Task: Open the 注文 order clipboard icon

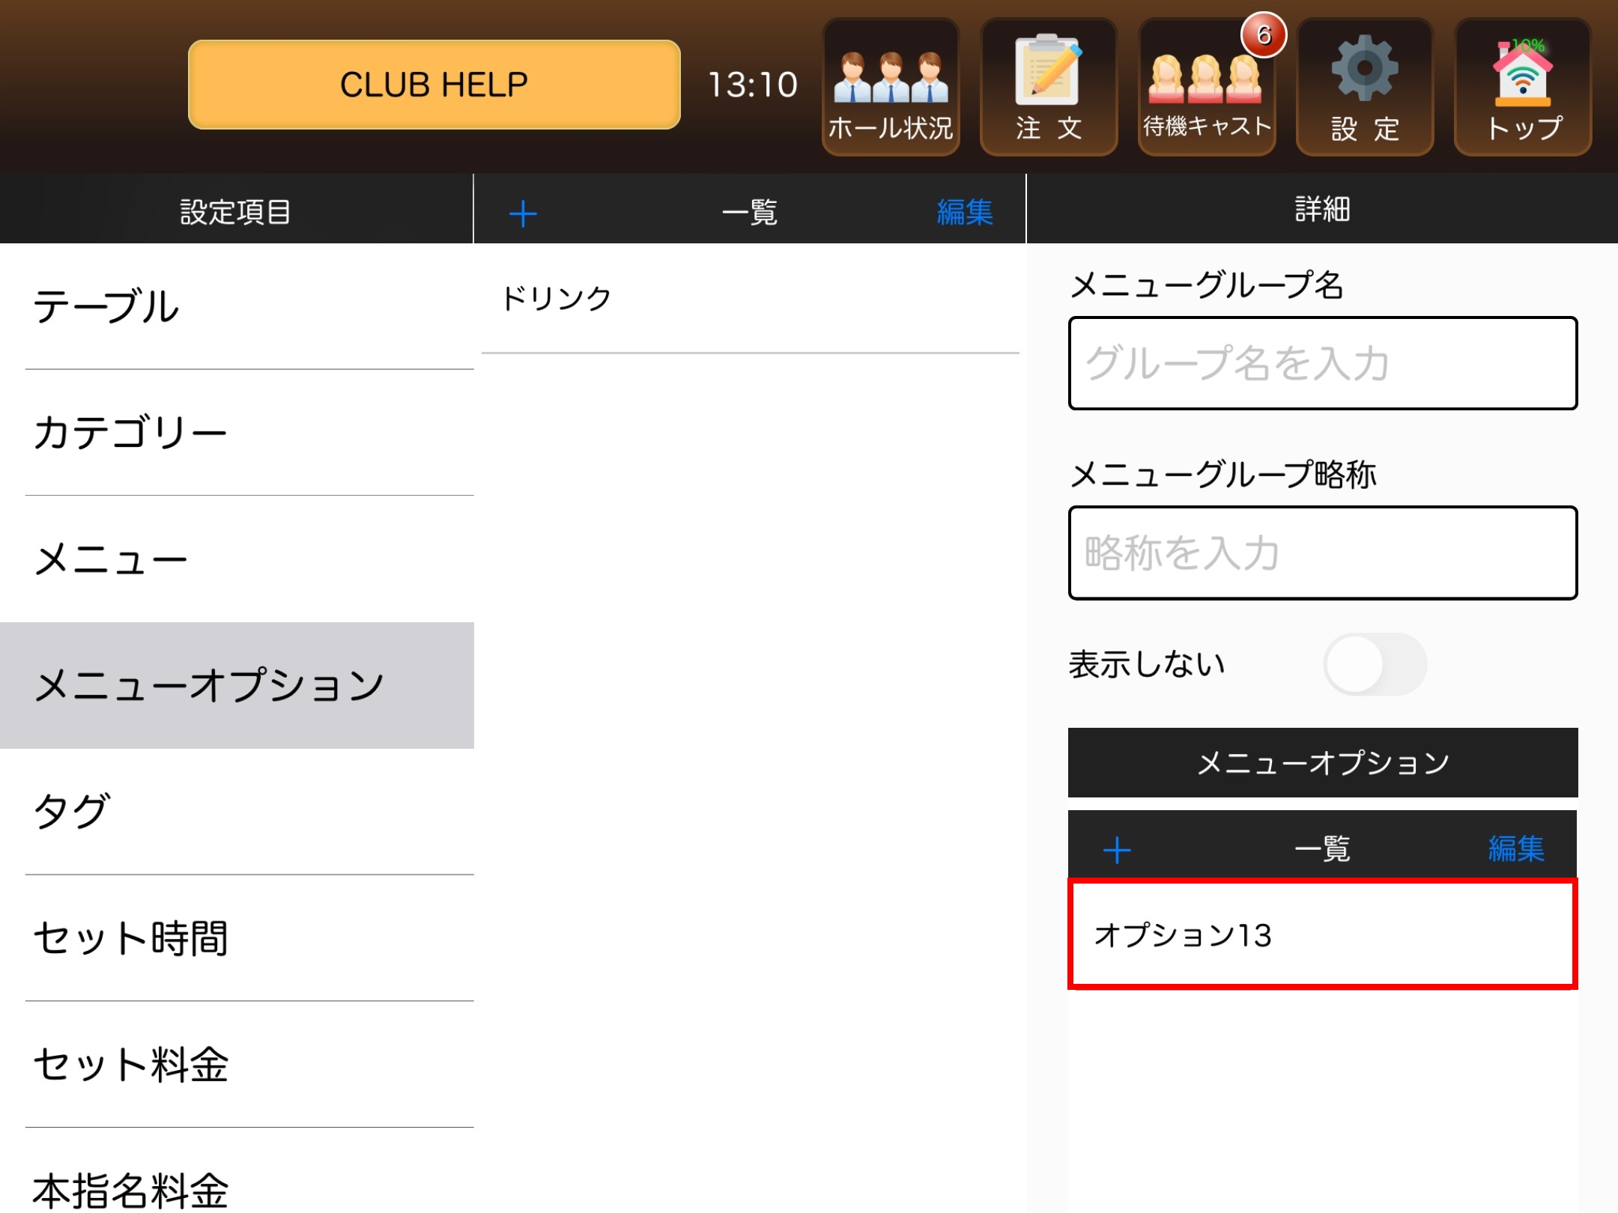Action: (1049, 87)
